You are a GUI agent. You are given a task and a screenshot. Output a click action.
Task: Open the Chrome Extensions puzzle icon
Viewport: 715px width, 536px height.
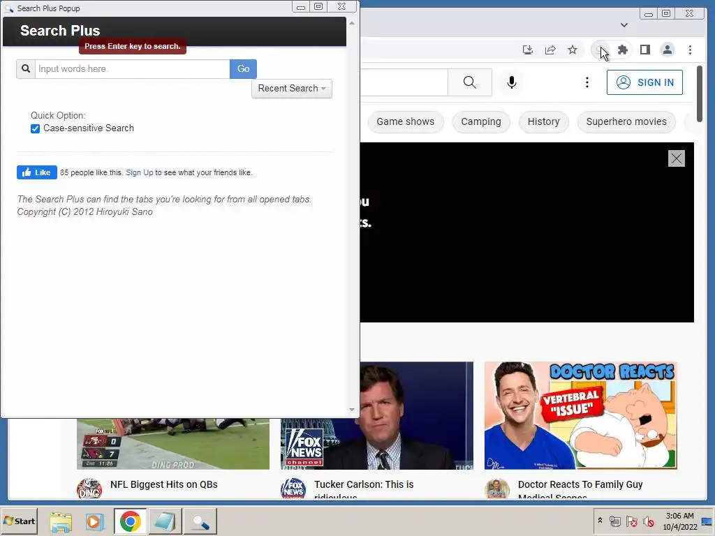click(x=622, y=50)
